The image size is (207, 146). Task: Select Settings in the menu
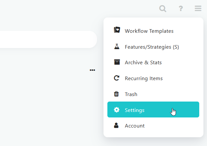(153, 110)
